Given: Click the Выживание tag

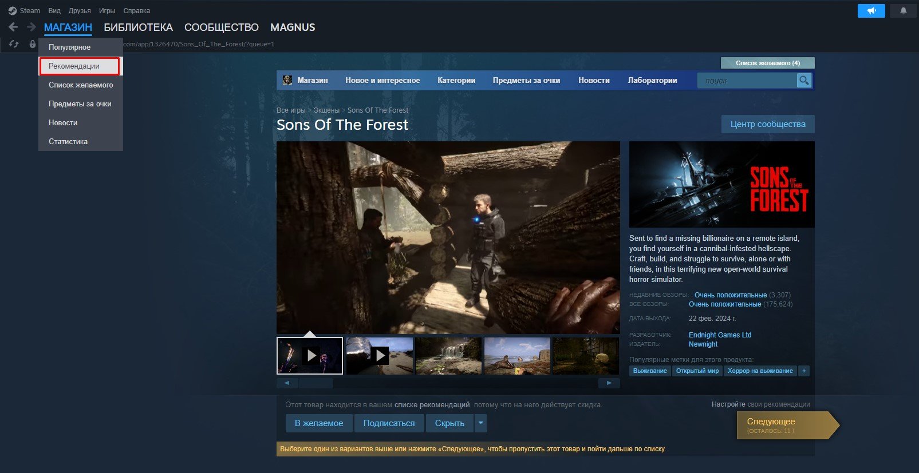Looking at the screenshot, I should (x=650, y=371).
